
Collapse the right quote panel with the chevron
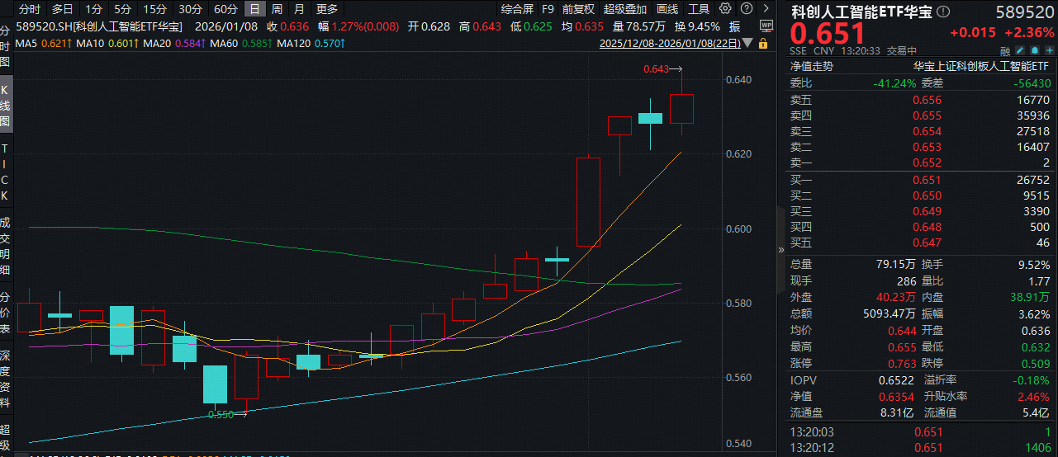pyautogui.click(x=781, y=249)
